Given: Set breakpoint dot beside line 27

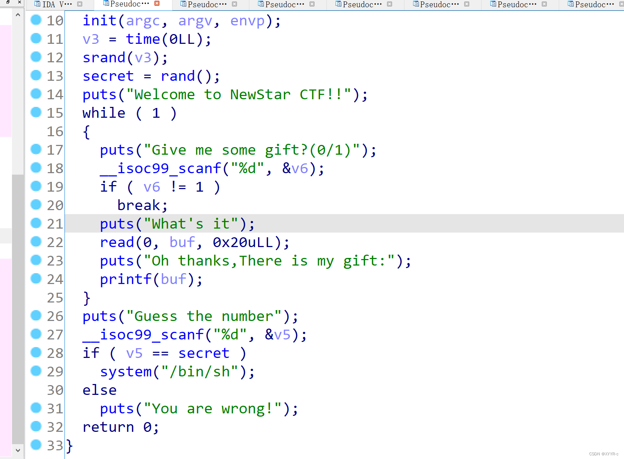Looking at the screenshot, I should pyautogui.click(x=36, y=334).
